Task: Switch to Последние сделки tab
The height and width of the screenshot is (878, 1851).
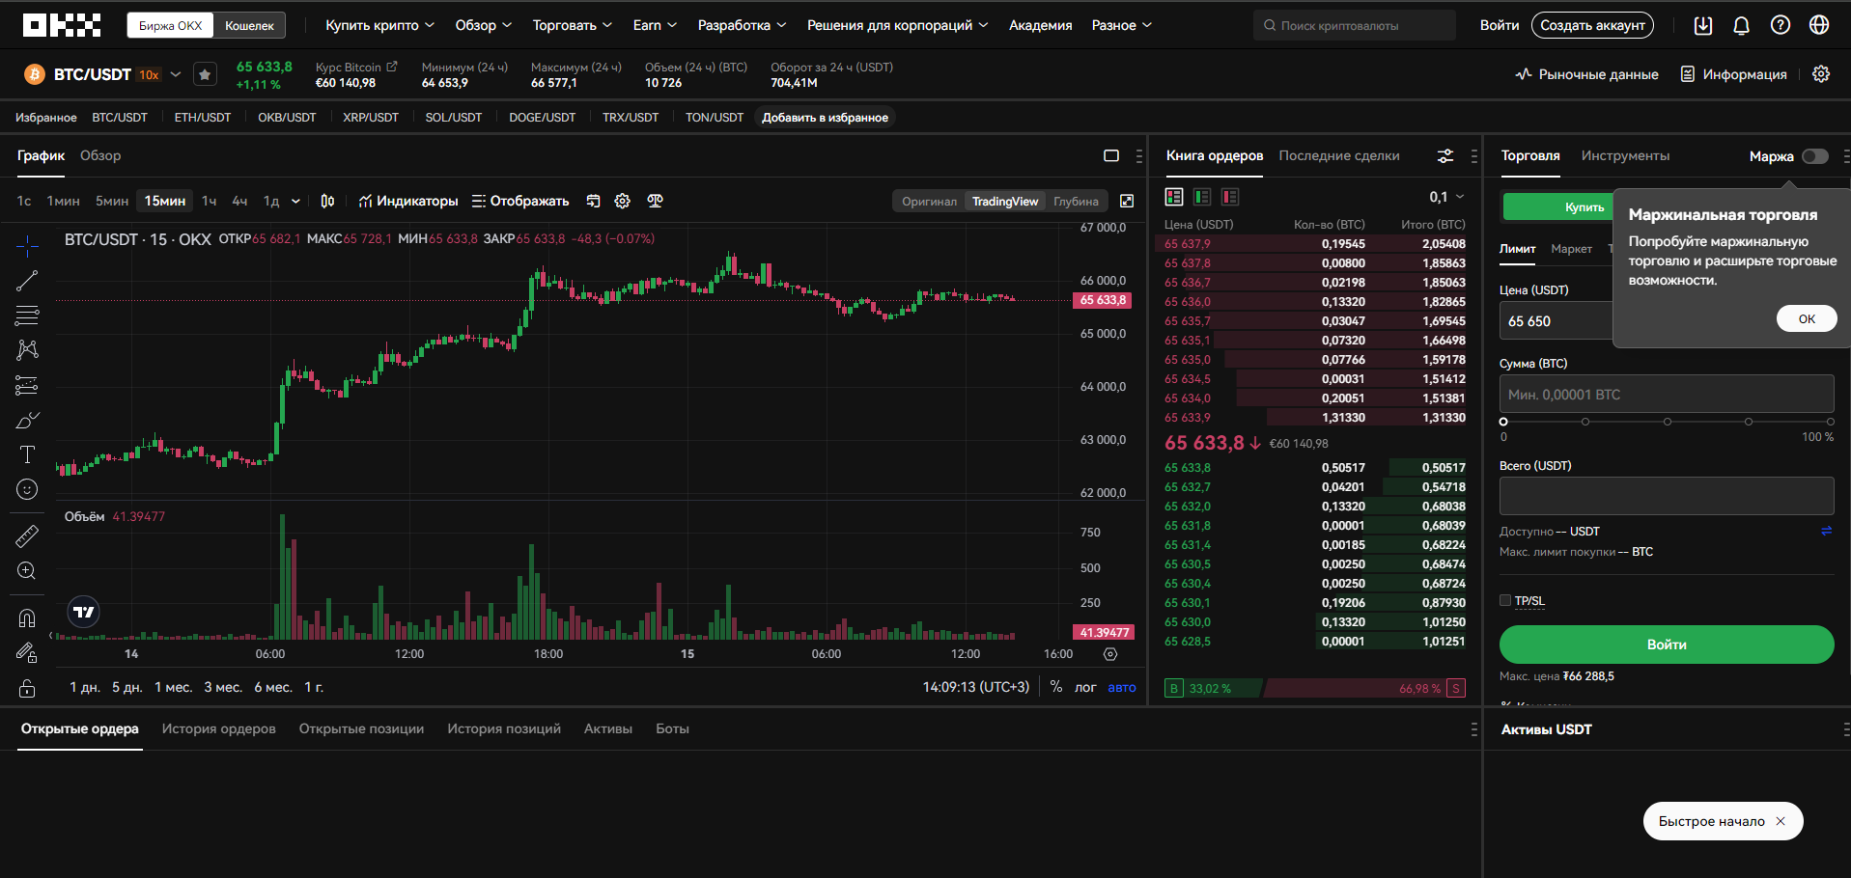Action: pos(1339,155)
